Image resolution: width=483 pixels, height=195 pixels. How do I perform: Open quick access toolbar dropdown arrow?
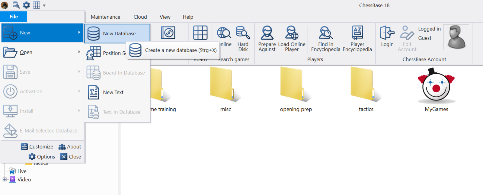[44, 5]
